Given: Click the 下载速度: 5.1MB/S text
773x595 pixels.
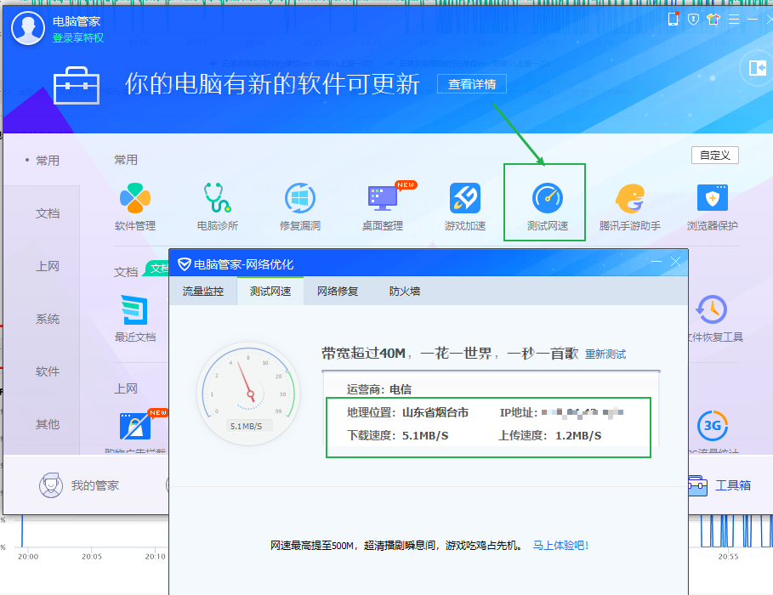Looking at the screenshot, I should (397, 436).
